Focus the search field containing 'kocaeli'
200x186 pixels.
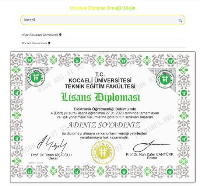click(103, 20)
